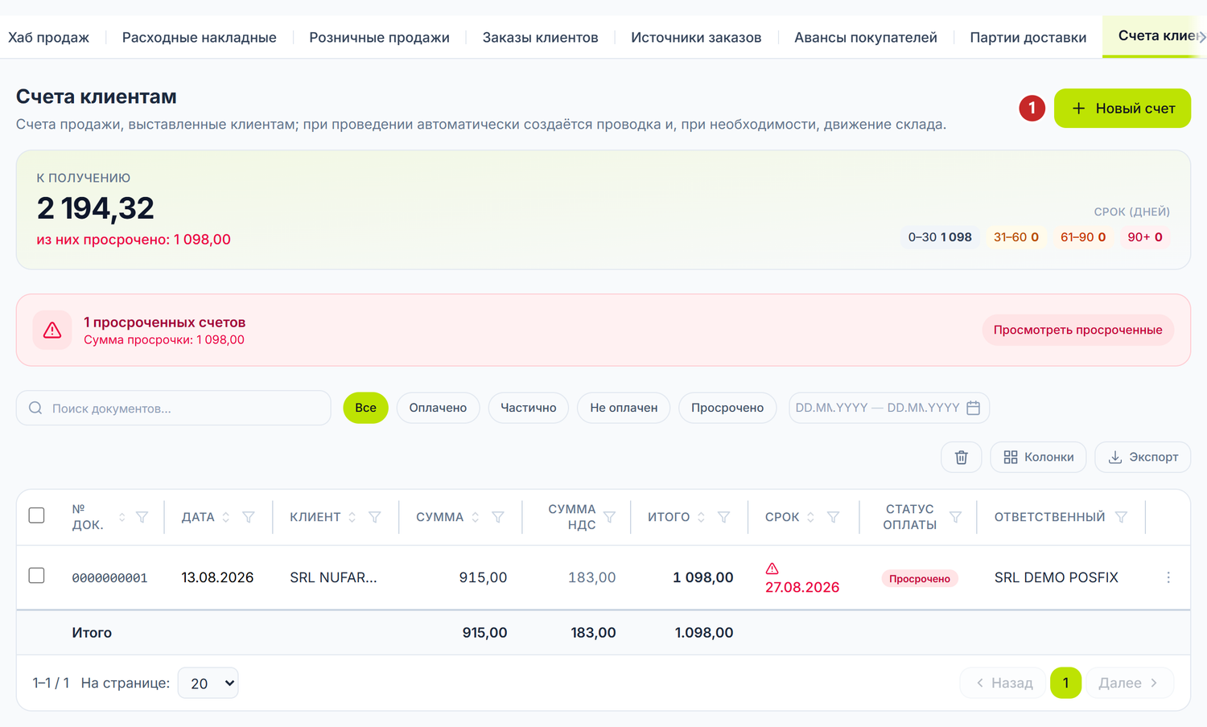Viewport: 1207px width, 727px height.
Task: Switch to Заказы клиентов tab
Action: point(540,37)
